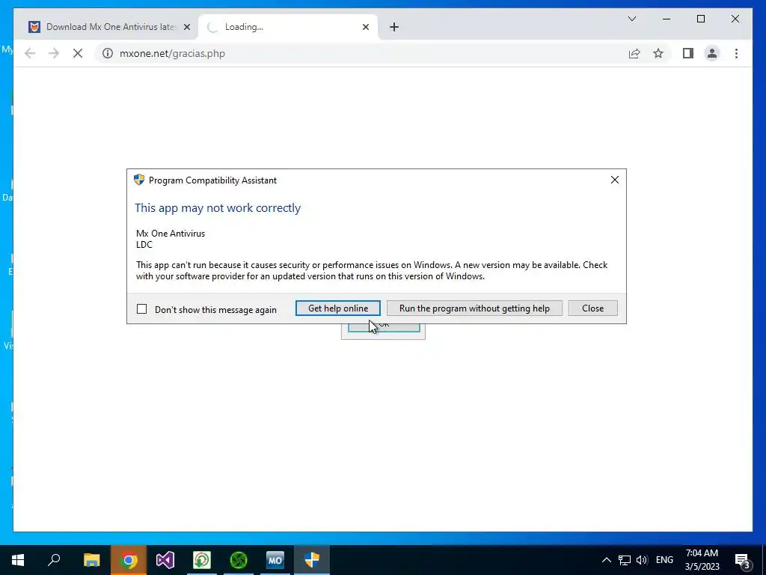Open File Explorer from taskbar

pyautogui.click(x=91, y=560)
